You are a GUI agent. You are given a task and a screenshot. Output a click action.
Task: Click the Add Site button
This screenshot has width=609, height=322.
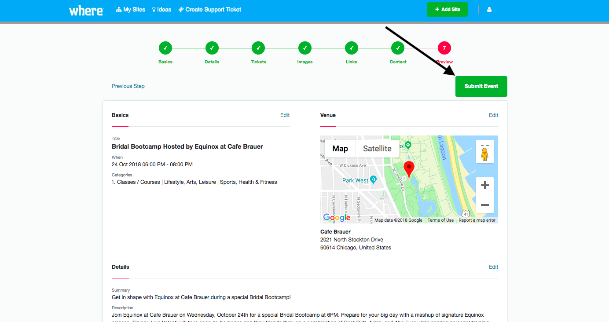click(x=447, y=9)
